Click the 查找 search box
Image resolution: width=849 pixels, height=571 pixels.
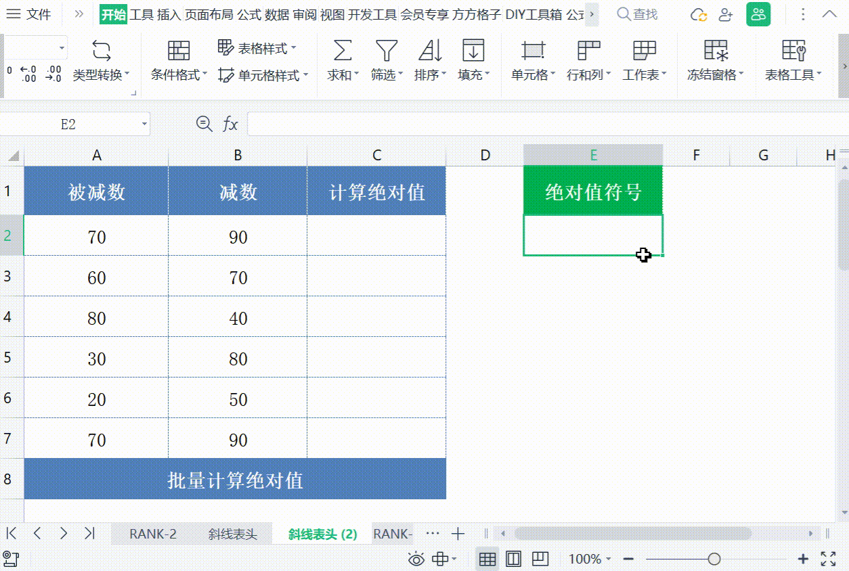pos(638,14)
